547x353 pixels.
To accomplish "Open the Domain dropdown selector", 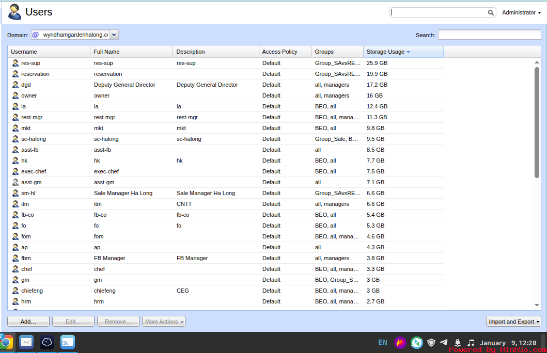I will 114,35.
